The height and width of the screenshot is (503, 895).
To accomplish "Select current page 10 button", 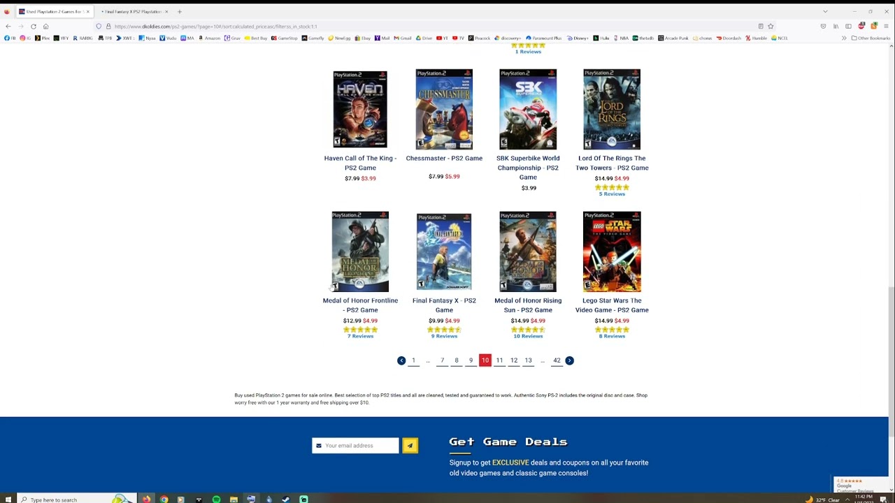I will click(x=485, y=360).
